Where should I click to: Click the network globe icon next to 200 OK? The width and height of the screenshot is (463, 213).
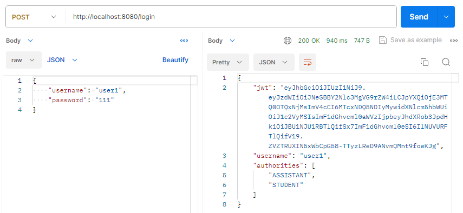coord(288,41)
